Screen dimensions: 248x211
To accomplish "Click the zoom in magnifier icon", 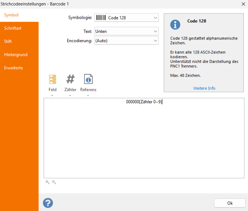I will pyautogui.click(x=47, y=182).
